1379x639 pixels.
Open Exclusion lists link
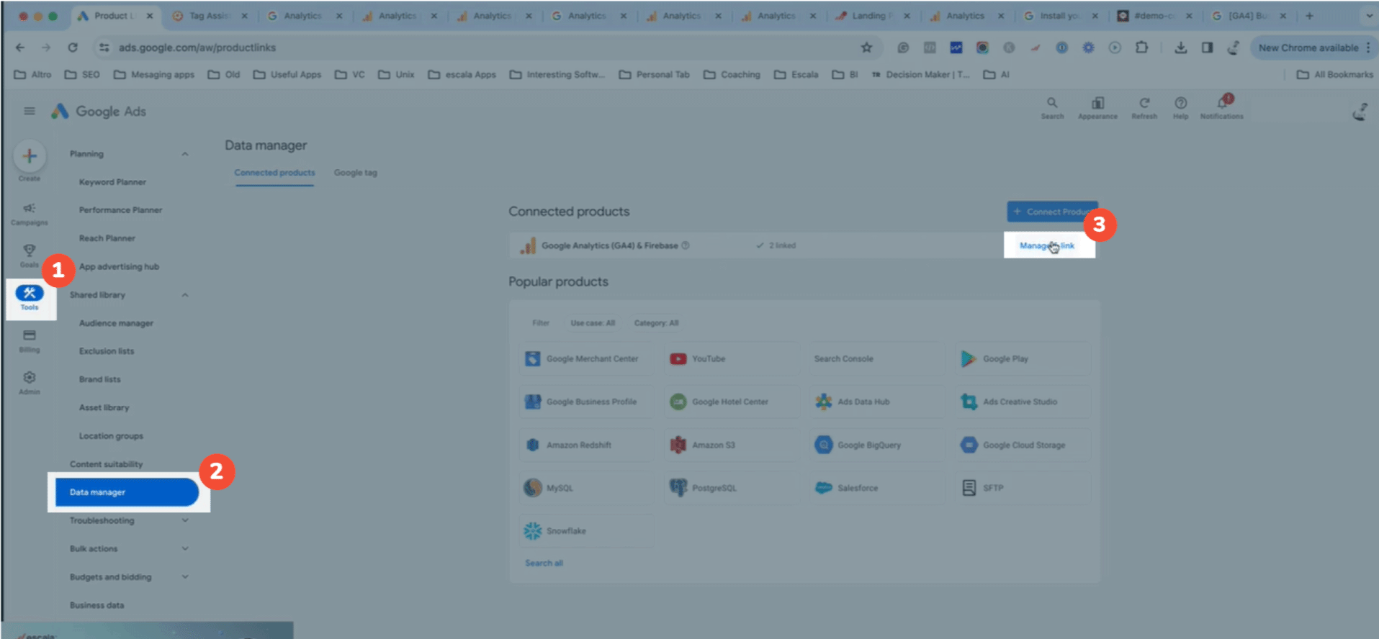click(x=107, y=351)
